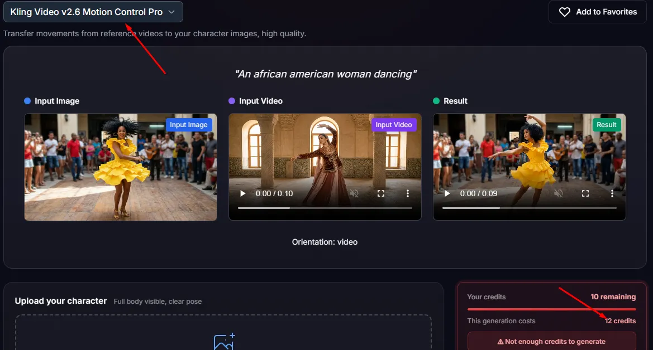
Task: Open more options for Input Video
Action: [408, 193]
